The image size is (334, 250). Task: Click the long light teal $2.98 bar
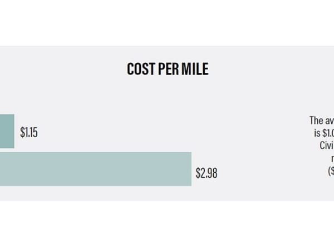click(x=95, y=169)
